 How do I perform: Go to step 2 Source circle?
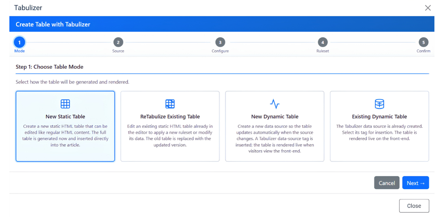[118, 42]
